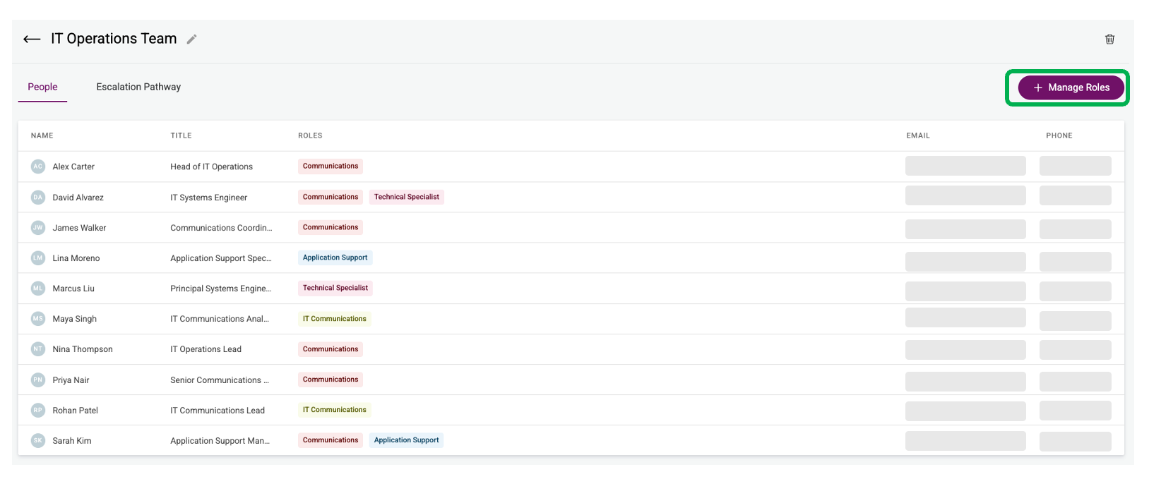1149x479 pixels.
Task: Select the name Sarah Kim
Action: [72, 441]
